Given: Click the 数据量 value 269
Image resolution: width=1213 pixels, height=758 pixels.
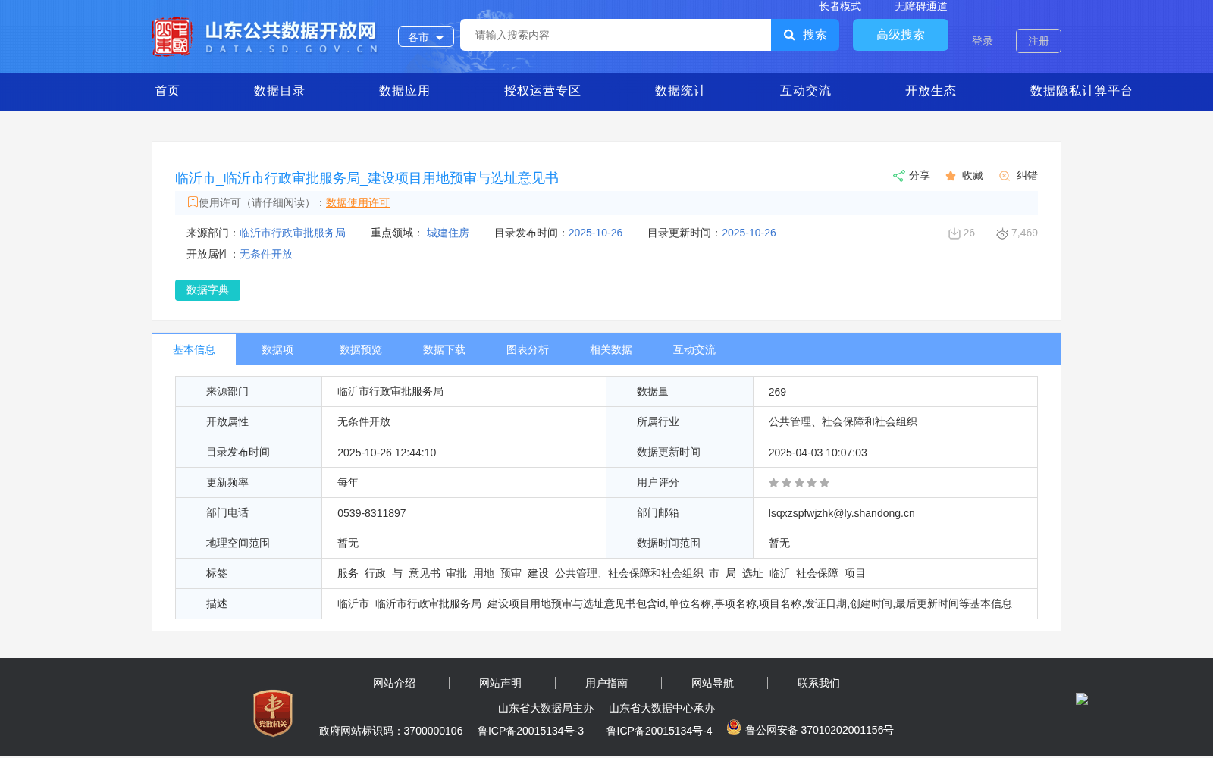Looking at the screenshot, I should pyautogui.click(x=777, y=392).
